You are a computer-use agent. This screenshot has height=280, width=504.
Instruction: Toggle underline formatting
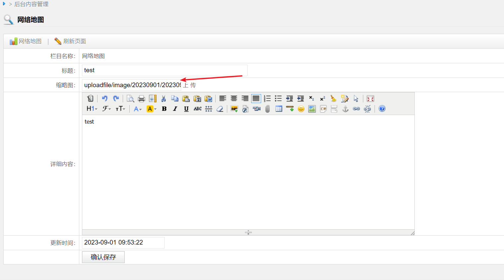(x=186, y=109)
